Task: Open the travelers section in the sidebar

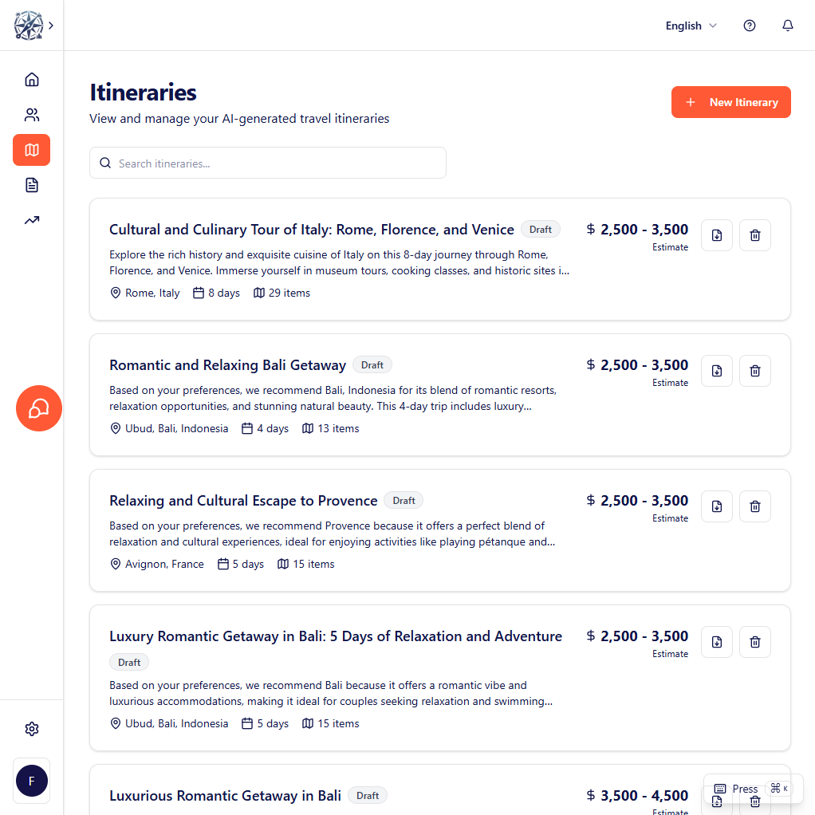Action: [x=31, y=114]
